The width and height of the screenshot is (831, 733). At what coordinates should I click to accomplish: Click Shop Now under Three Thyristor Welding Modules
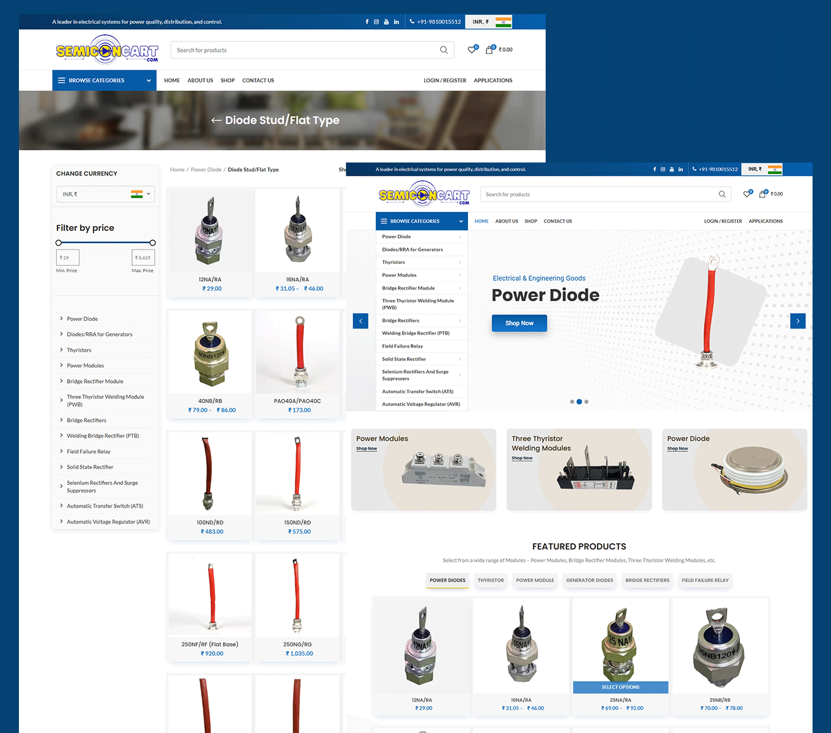522,458
